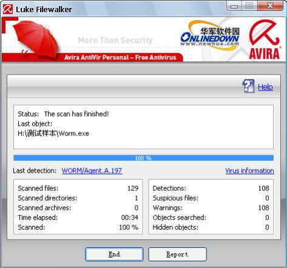Open the Help link
The image size is (287, 268).
click(265, 87)
